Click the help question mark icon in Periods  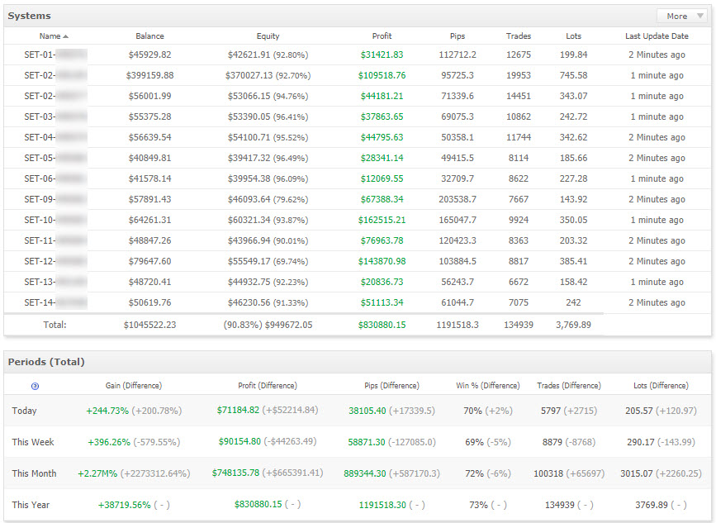pos(35,386)
